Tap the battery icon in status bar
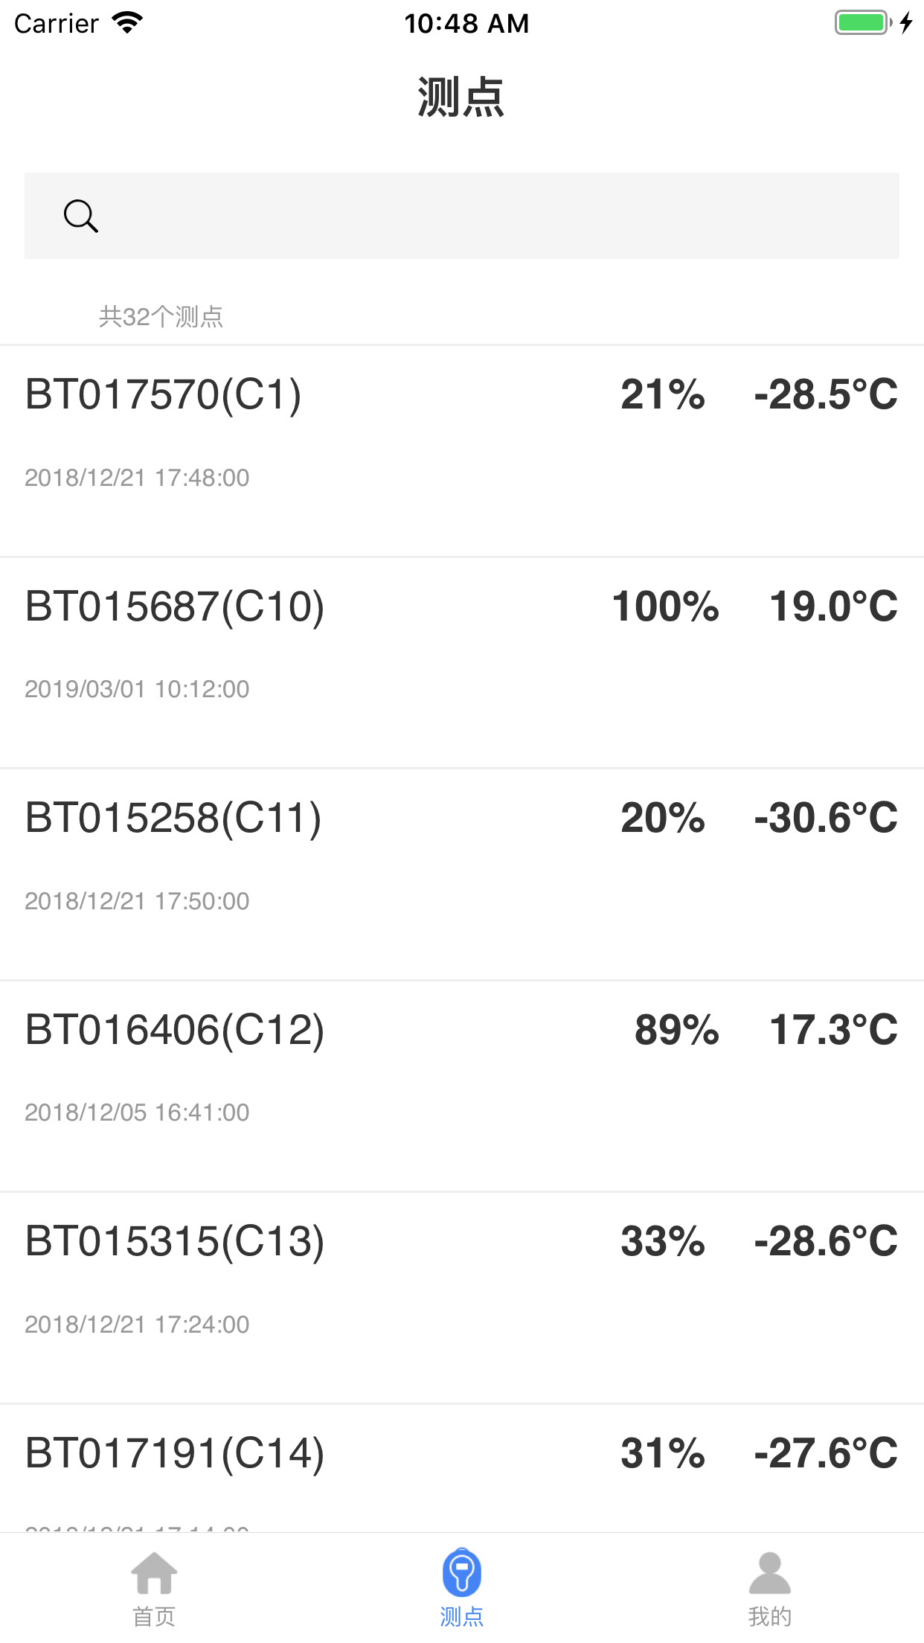The image size is (924, 1643). [863, 23]
